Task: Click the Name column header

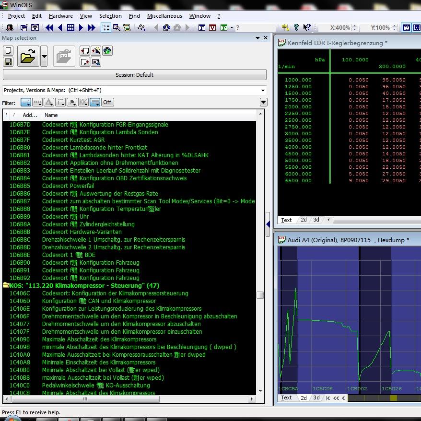Action: point(51,115)
